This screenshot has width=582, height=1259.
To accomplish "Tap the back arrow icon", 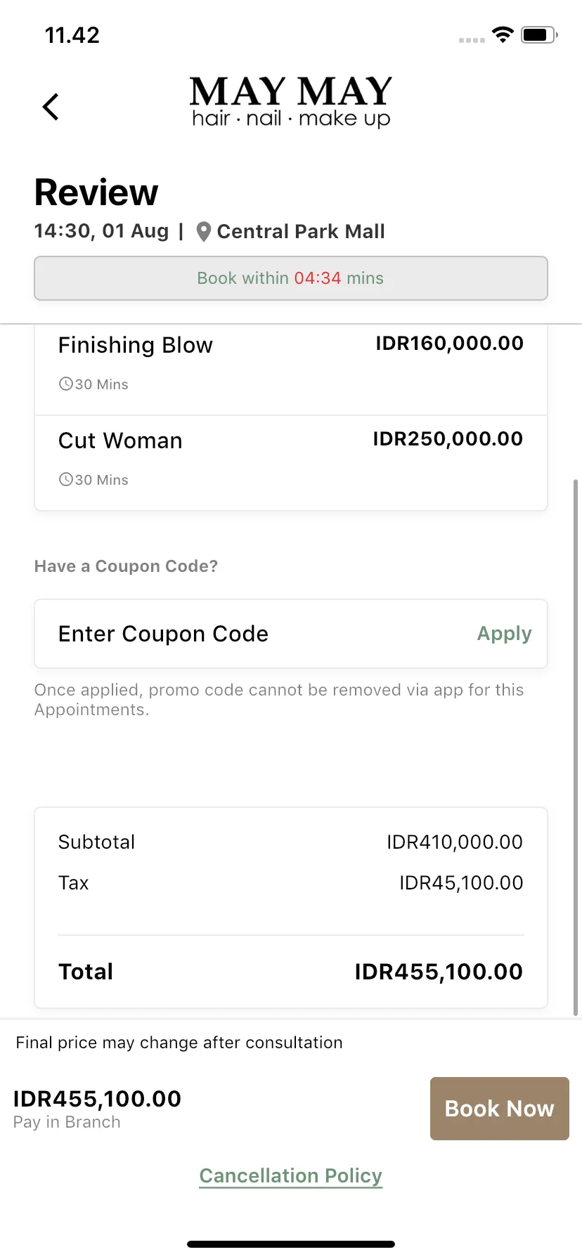I will pos(51,107).
